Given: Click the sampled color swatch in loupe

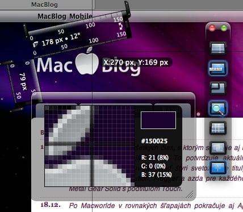Looking at the screenshot, I should tap(158, 120).
